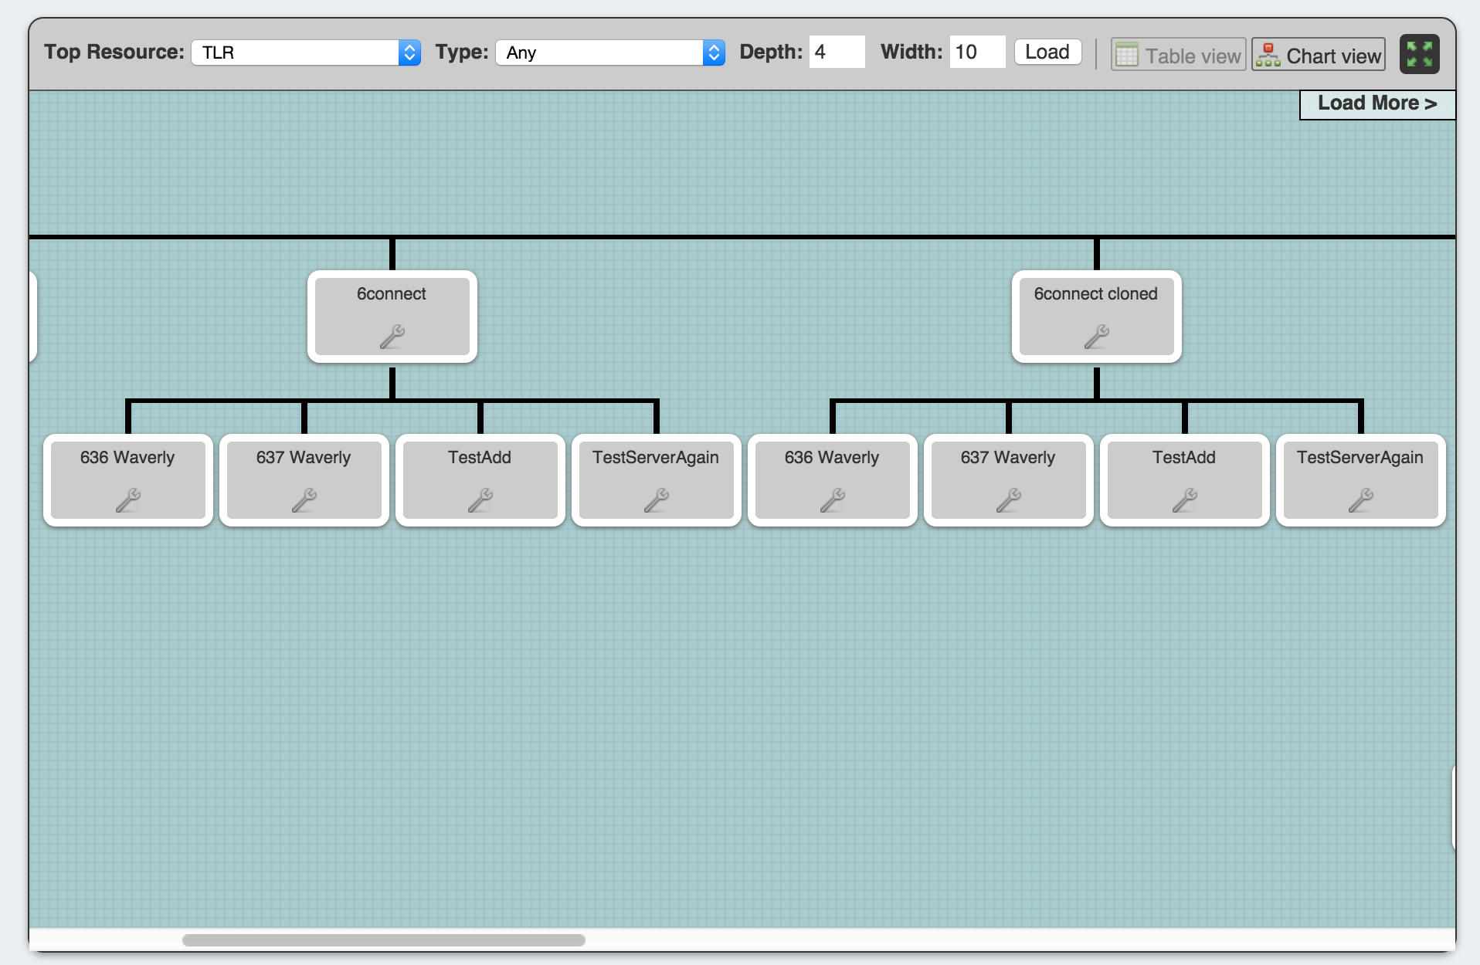Screen dimensions: 1480x965
Task: Select TestServerAgain label under 6connect cloned
Action: click(x=1360, y=458)
